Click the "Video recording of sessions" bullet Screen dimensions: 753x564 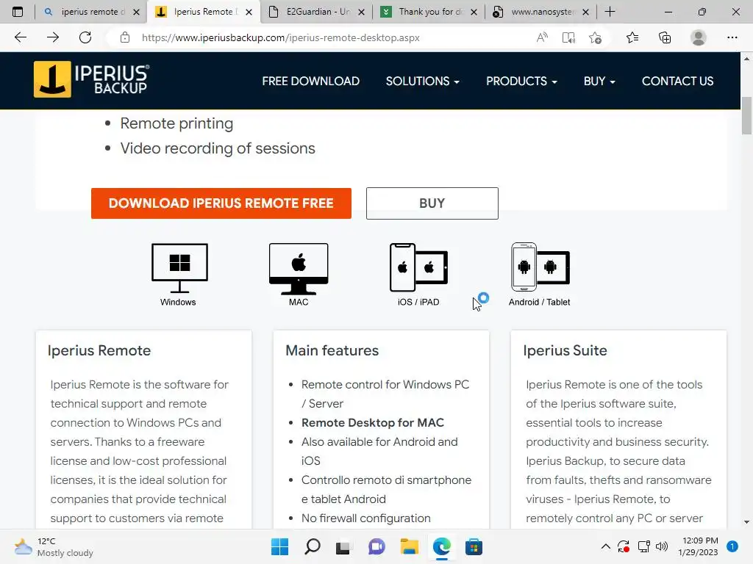pyautogui.click(x=218, y=148)
